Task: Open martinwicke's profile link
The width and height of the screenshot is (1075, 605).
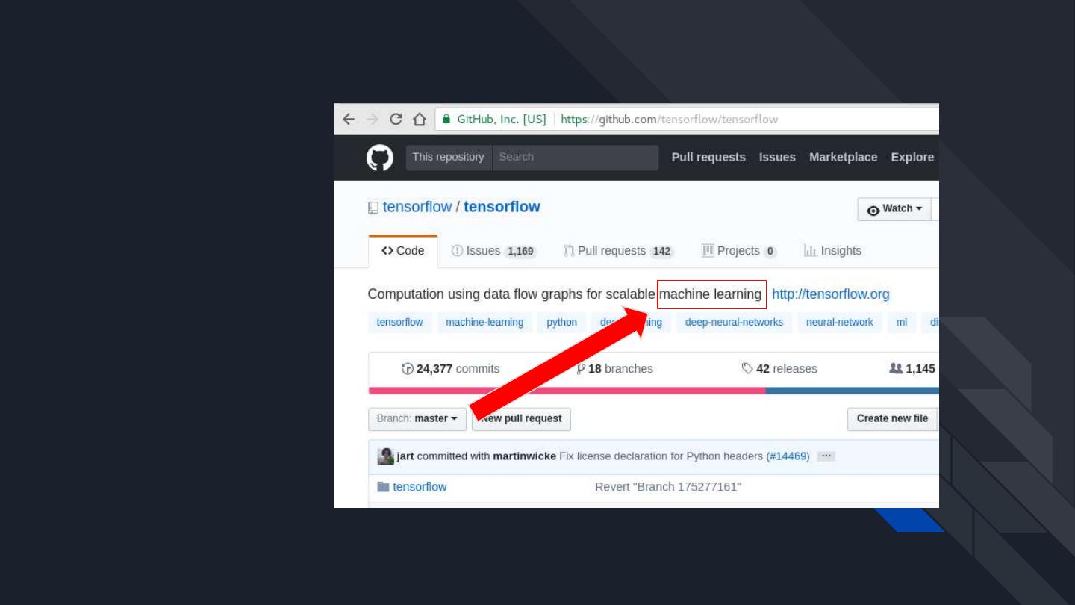Action: point(524,456)
